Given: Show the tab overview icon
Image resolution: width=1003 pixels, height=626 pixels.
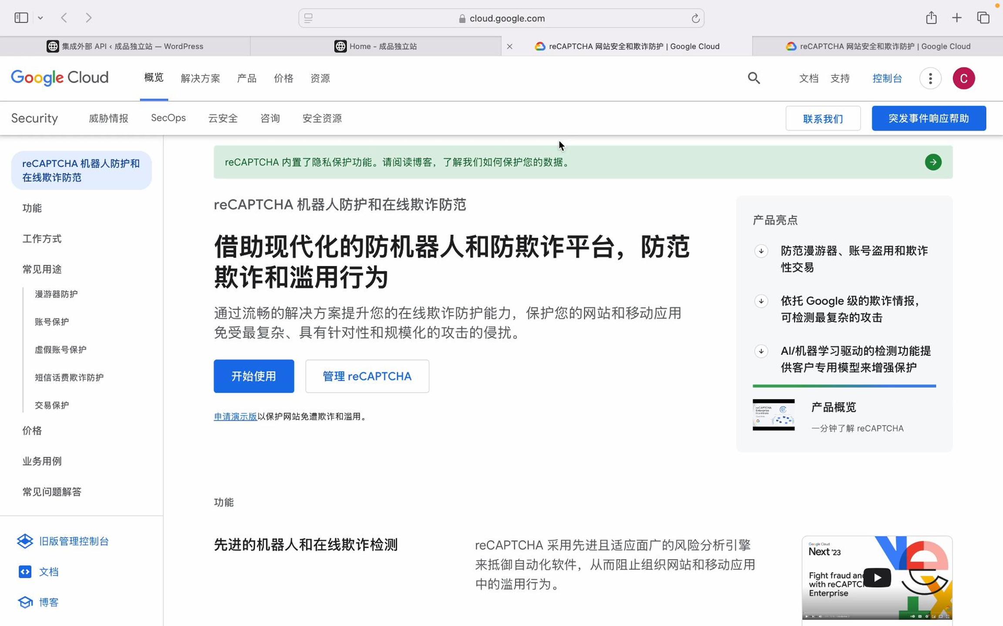Looking at the screenshot, I should pyautogui.click(x=983, y=18).
